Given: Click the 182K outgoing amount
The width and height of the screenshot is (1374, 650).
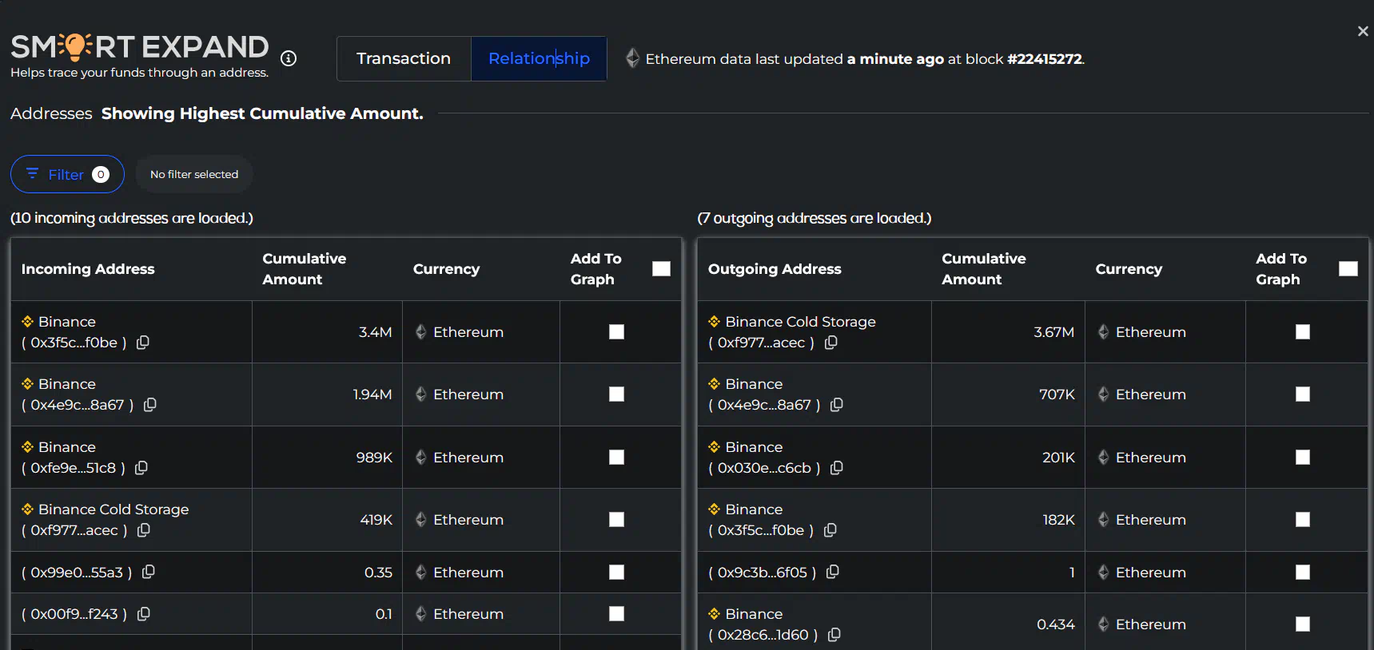Looking at the screenshot, I should pyautogui.click(x=1058, y=519).
